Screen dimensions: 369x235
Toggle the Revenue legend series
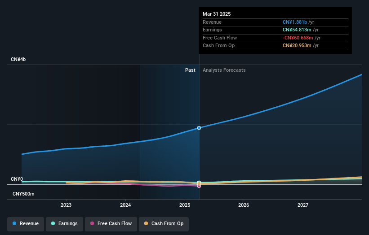[x=26, y=223]
